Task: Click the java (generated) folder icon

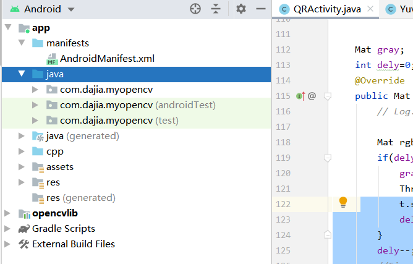Action: 38,136
